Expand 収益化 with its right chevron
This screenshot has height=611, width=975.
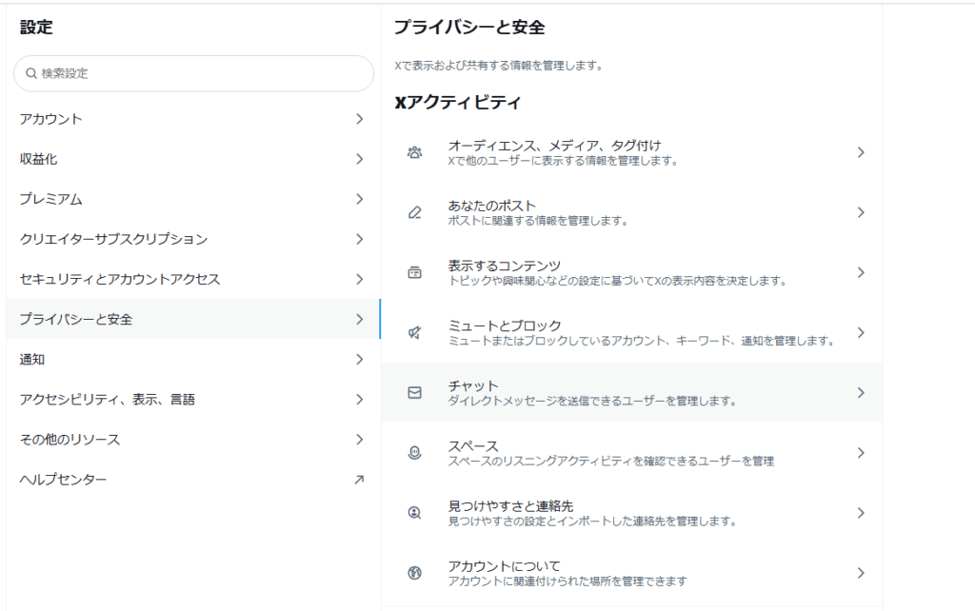point(359,159)
